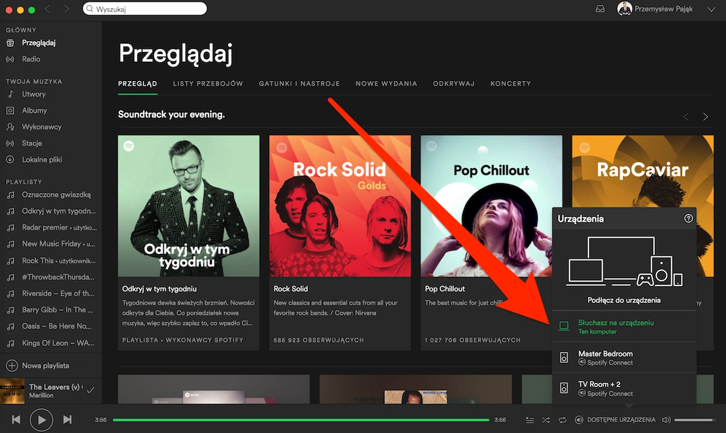
Task: Open the New Music Friday playlist
Action: [59, 244]
